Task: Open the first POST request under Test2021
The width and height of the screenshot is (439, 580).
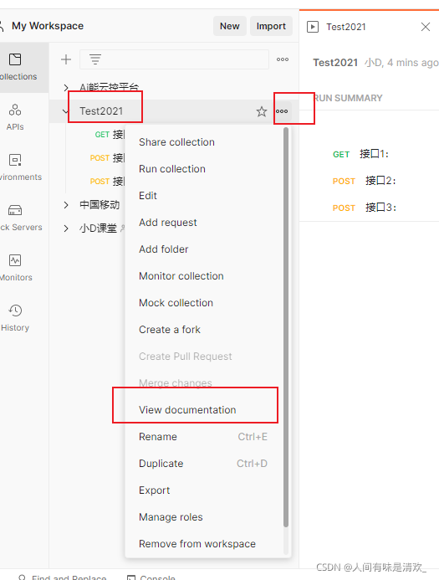Action: point(107,158)
